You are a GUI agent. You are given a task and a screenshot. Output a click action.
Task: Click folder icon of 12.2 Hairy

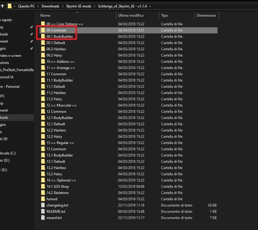43,137
